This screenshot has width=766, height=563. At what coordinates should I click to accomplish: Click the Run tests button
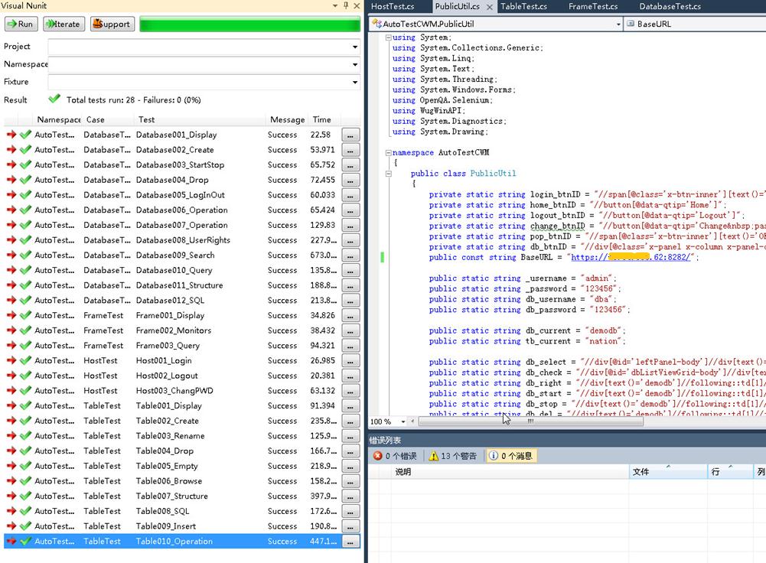(21, 24)
